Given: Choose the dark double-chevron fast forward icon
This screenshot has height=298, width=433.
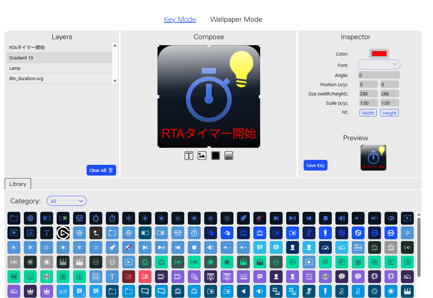Looking at the screenshot, I should tap(391, 218).
